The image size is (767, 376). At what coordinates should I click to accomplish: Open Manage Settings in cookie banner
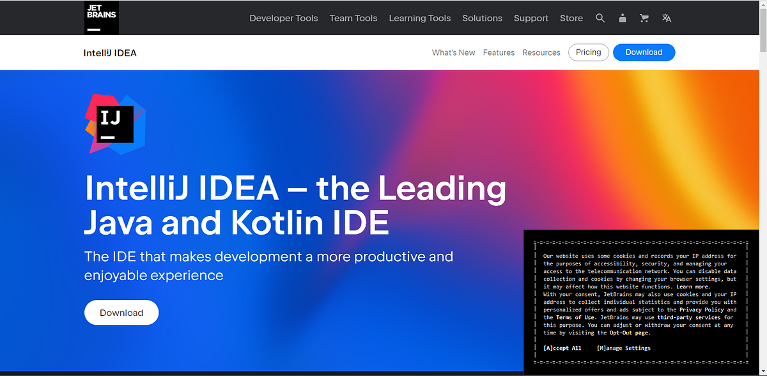(x=623, y=347)
